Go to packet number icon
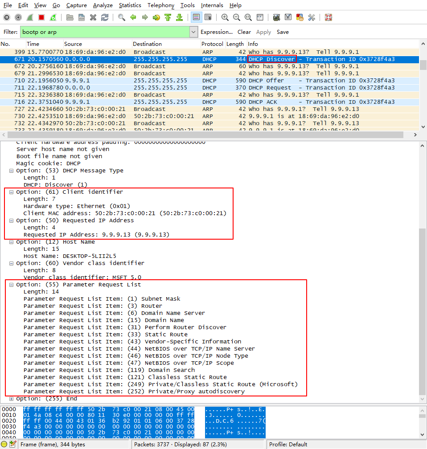Viewport: 427px width, 449px height. pos(156,17)
